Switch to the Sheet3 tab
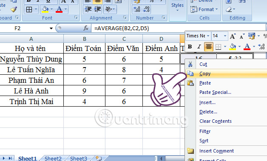 point(79,158)
